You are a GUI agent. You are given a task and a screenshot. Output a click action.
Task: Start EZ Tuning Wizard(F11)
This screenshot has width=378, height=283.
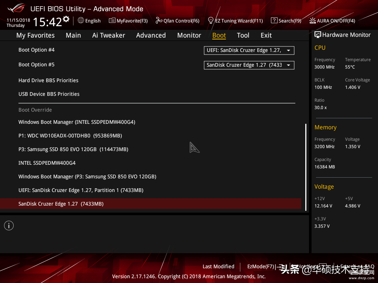click(239, 21)
